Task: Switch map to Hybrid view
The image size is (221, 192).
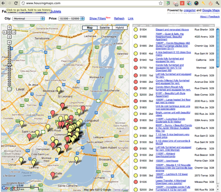Action: (x=120, y=28)
